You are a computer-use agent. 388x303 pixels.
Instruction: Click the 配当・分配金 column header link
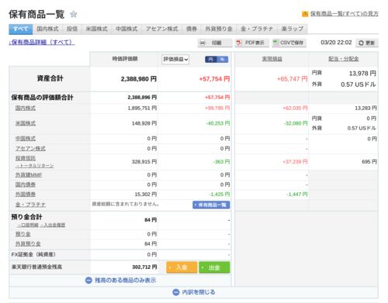coord(344,59)
